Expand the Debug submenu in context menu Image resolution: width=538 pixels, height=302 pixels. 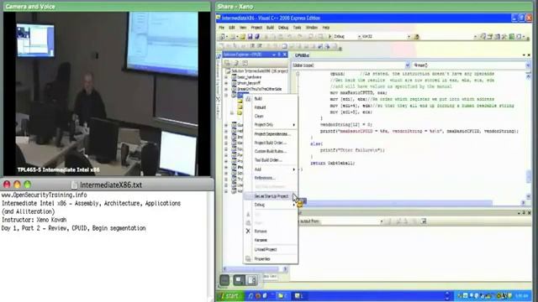point(271,205)
